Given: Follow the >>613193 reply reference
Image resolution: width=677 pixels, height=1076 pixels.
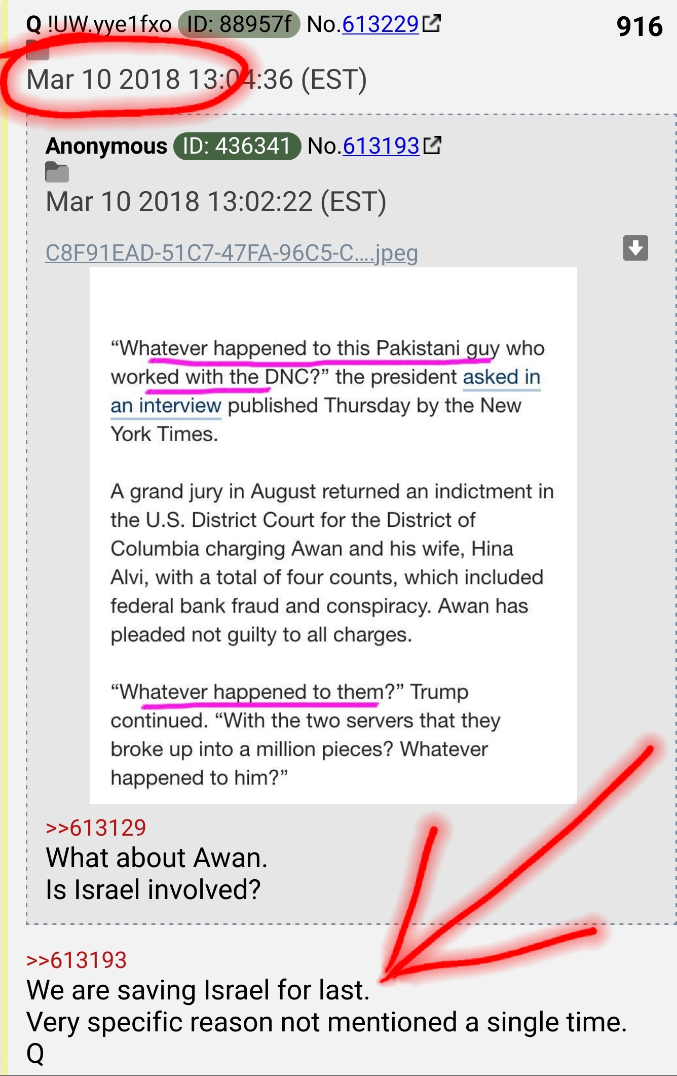Looking at the screenshot, I should [x=77, y=960].
